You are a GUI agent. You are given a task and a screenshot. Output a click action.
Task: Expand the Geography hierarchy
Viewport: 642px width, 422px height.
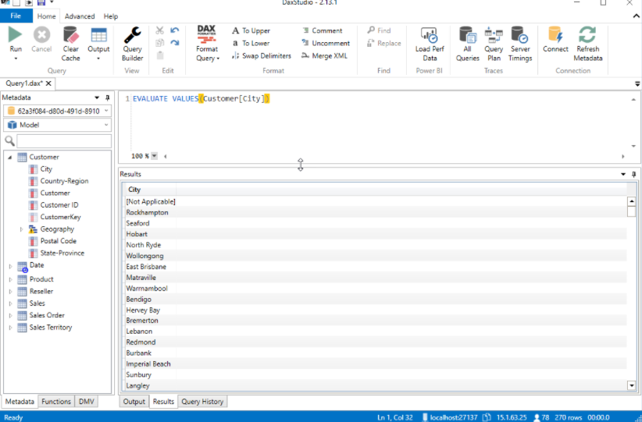[x=21, y=229]
